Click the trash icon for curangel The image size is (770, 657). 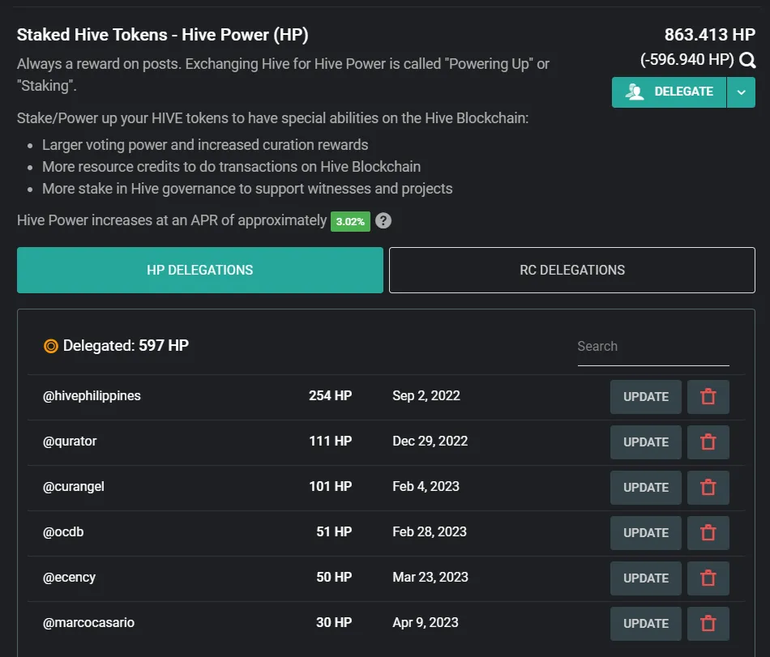[708, 487]
